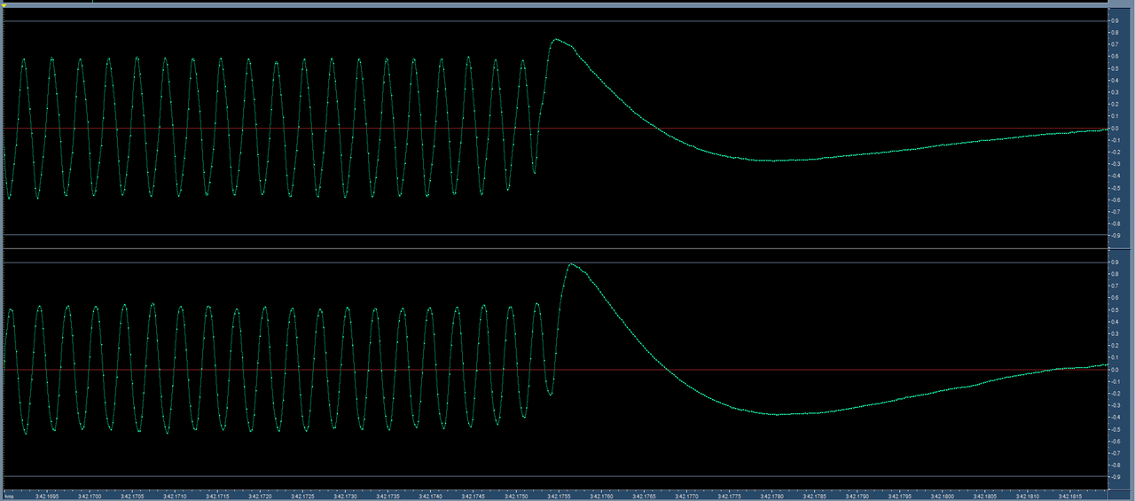Viewport: 1135px width, 501px height.
Task: Click the 3:42.1750 label on time ruler
Action: tap(515, 497)
